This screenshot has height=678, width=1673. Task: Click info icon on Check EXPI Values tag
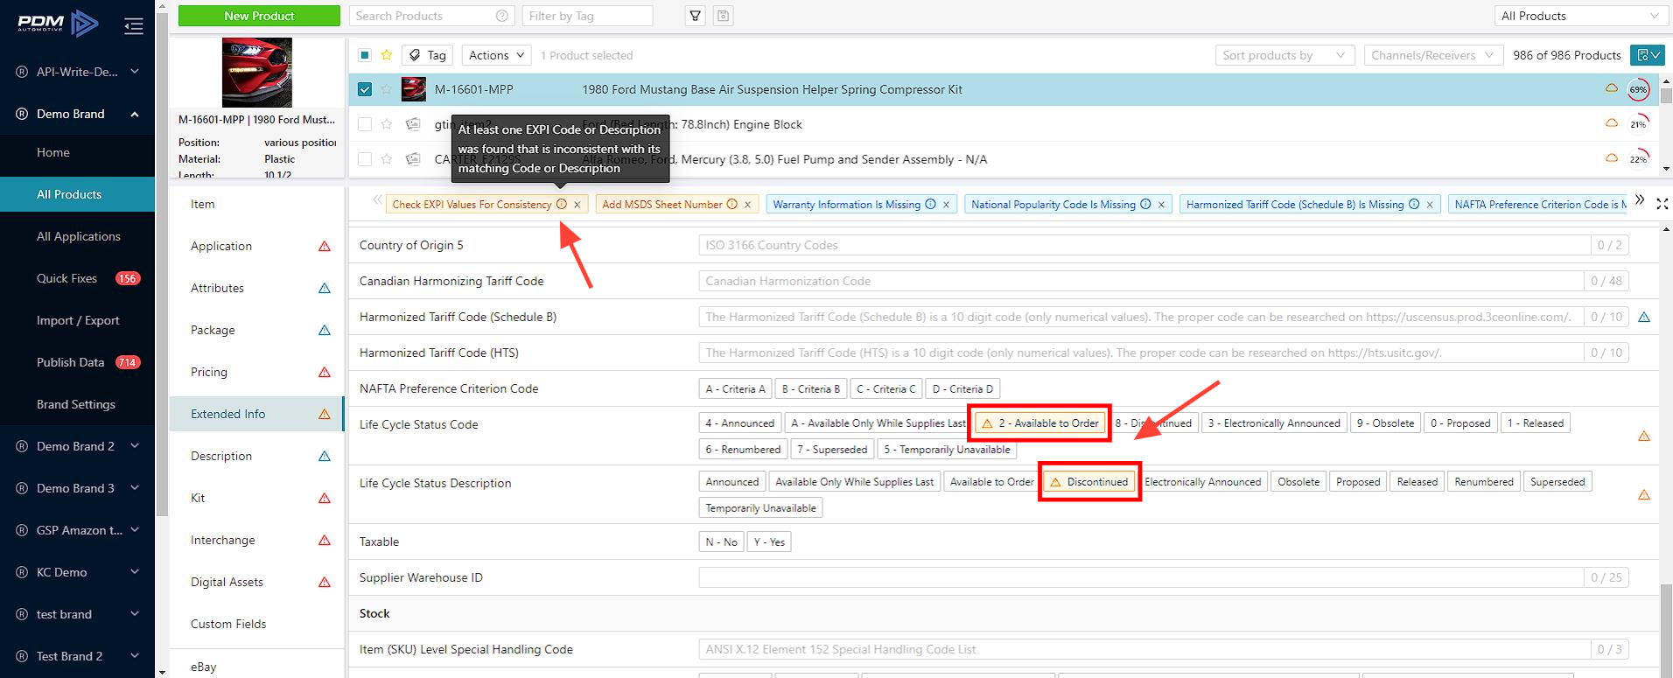point(562,204)
